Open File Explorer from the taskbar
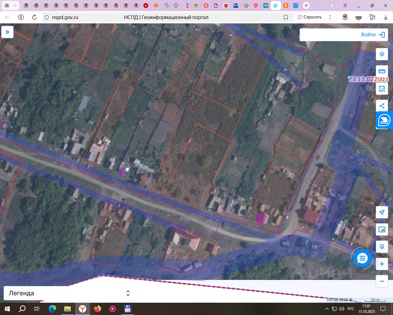Screen dimensions: 393x315 click(x=68, y=309)
